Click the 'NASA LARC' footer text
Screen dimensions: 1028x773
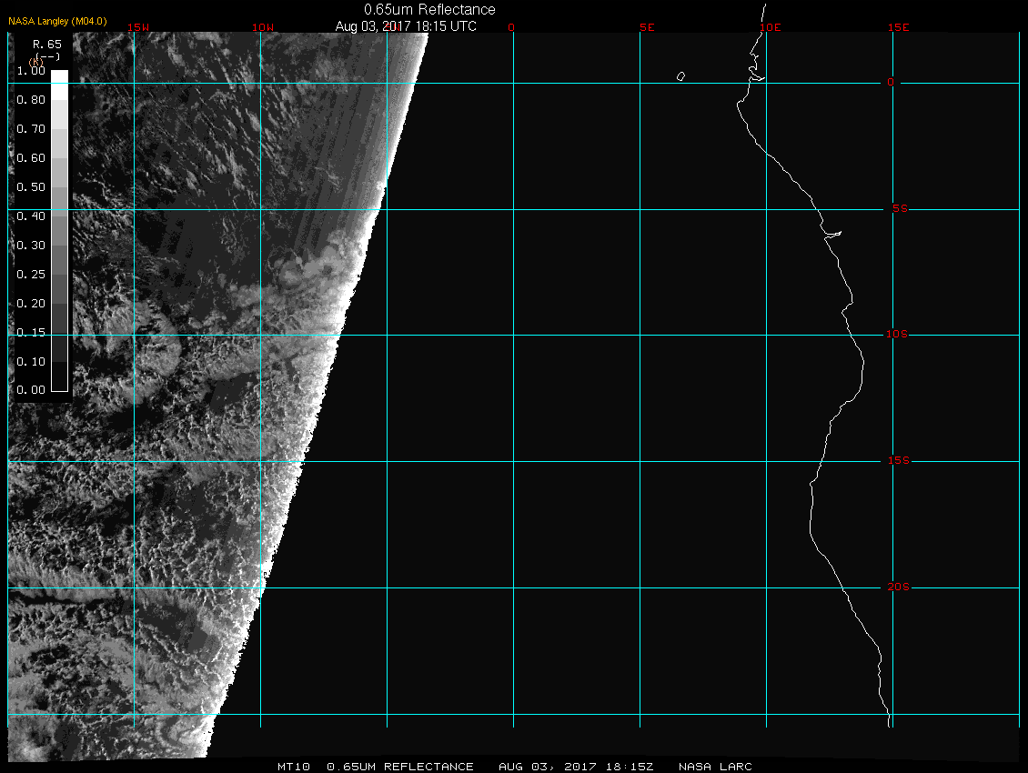click(x=715, y=767)
